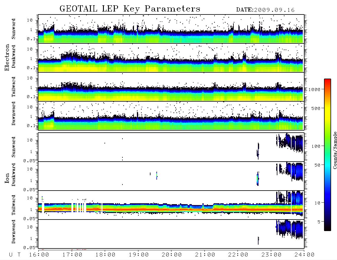Click the Electron "Tailward" panel label
337x260 pixels.
coord(14,87)
